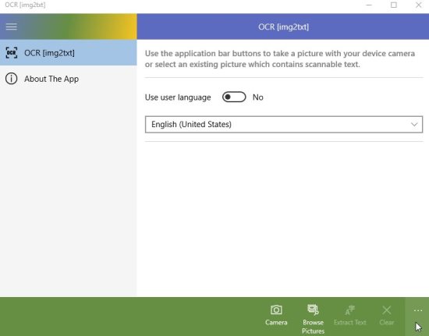Toggle the Use user language switch
The image size is (429, 336).
pyautogui.click(x=234, y=97)
